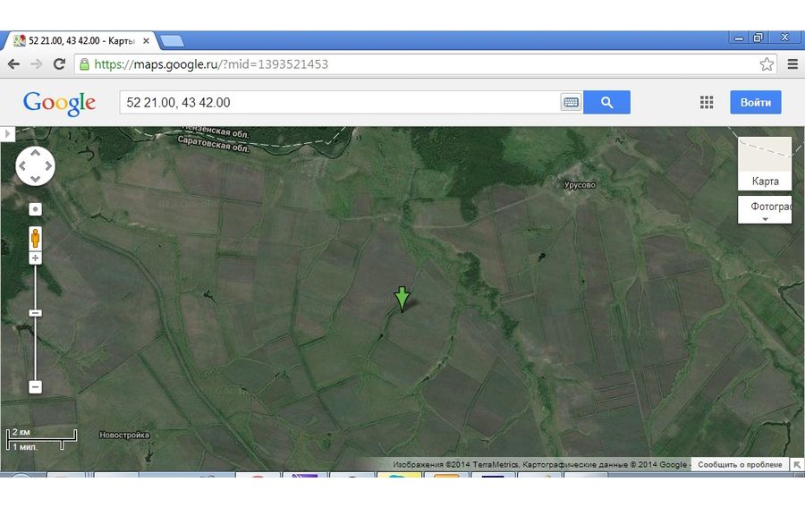Pan the map up with the navigation arrow
805x516 pixels.
(36, 153)
